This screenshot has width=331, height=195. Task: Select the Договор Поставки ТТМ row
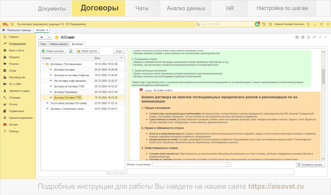pyautogui.click(x=83, y=97)
